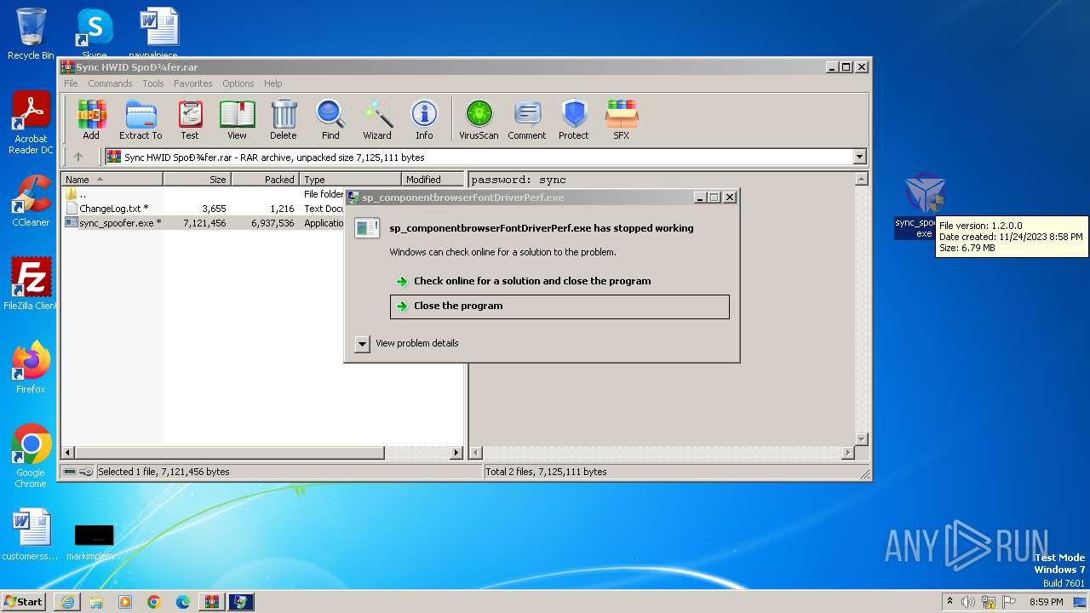Sort file list by Name column
This screenshot has width=1090, height=613.
112,180
